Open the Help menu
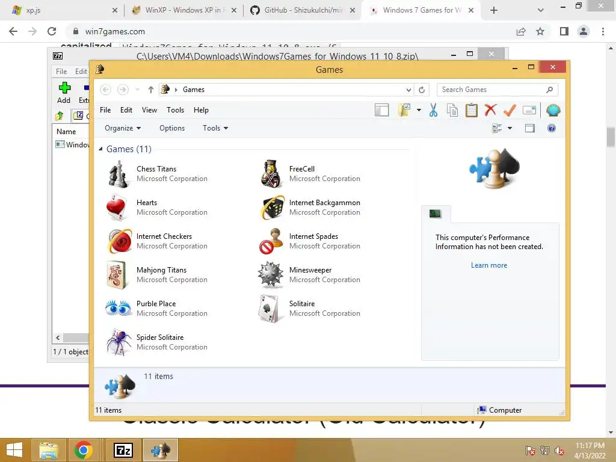The image size is (616, 462). (x=201, y=110)
